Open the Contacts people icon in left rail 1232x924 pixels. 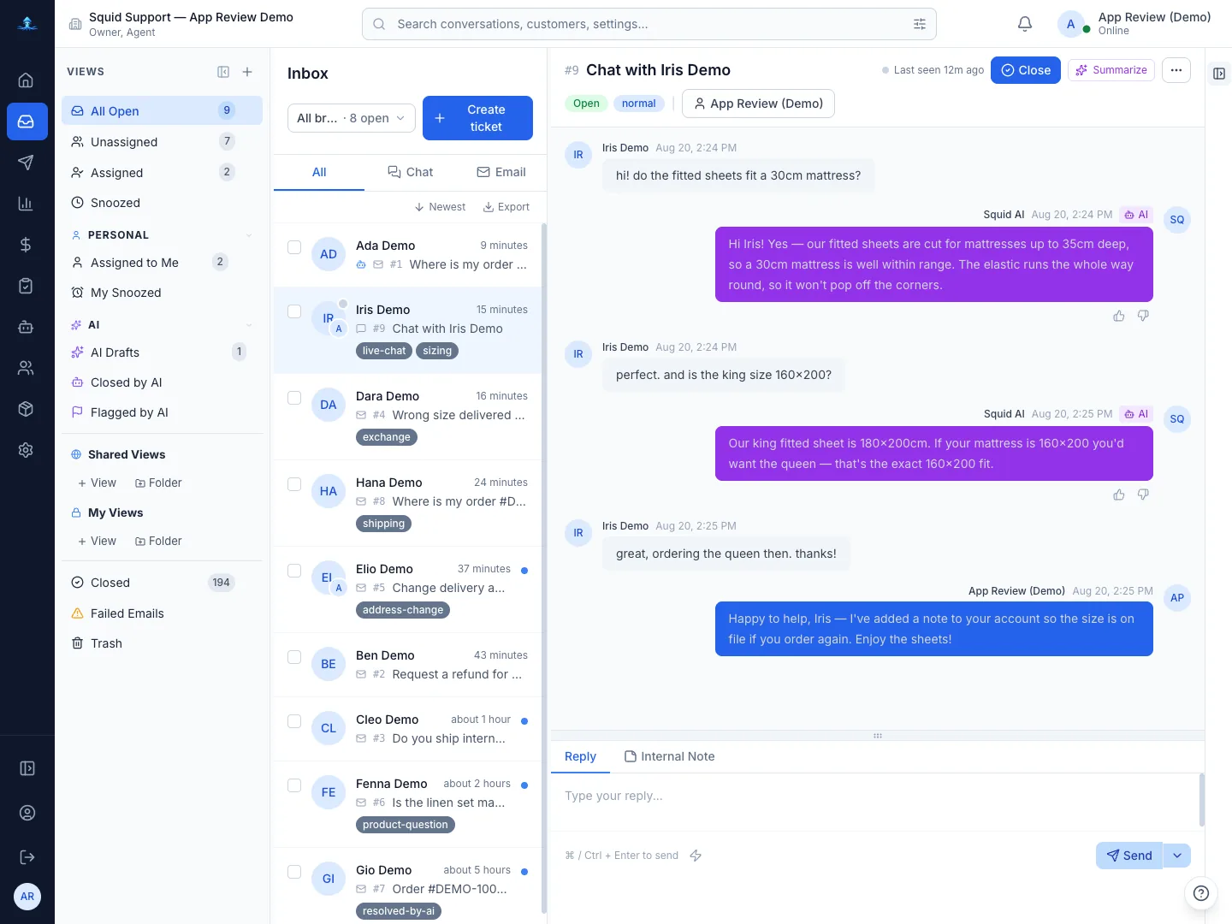coord(26,368)
